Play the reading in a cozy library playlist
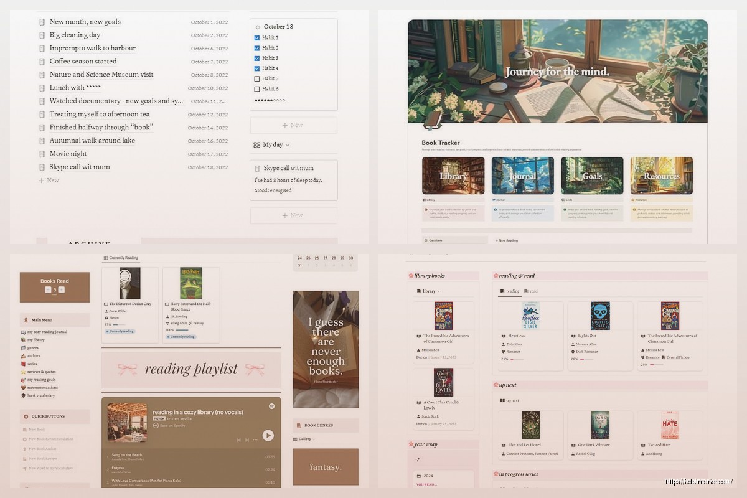747x498 pixels. click(268, 436)
